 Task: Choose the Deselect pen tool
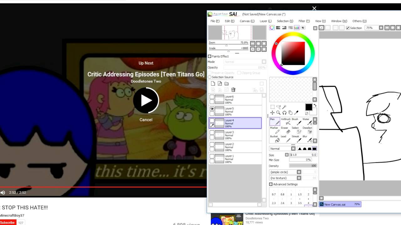[x=307, y=130]
